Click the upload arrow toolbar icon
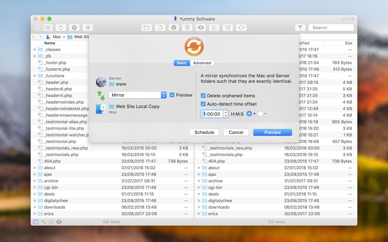388x242 pixels. pyautogui.click(x=74, y=28)
